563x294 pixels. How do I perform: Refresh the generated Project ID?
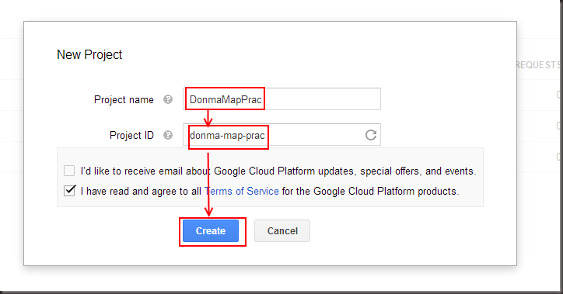click(x=371, y=135)
